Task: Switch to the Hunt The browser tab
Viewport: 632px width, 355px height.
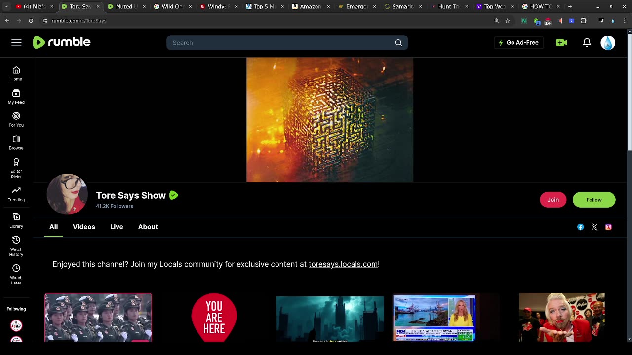Action: tap(450, 7)
